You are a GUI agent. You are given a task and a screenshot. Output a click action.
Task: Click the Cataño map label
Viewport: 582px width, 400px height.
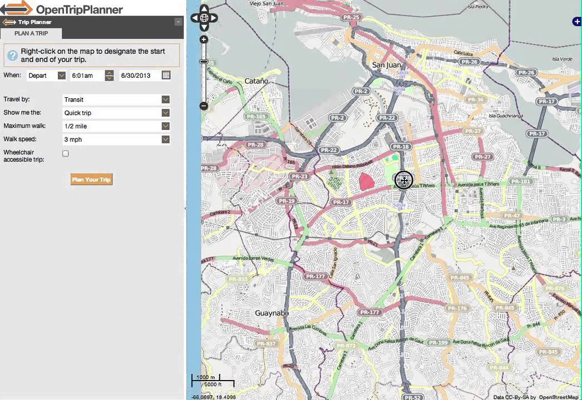pyautogui.click(x=256, y=81)
